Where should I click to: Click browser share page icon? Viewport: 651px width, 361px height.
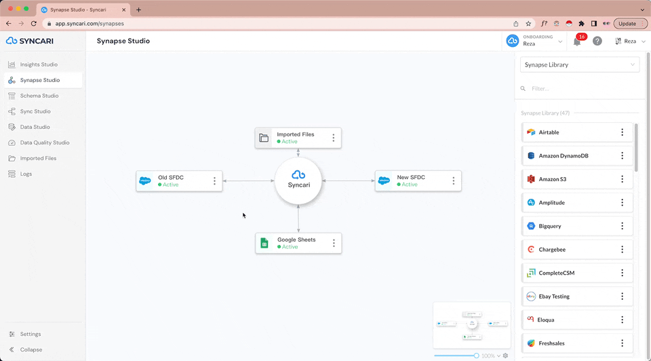[515, 24]
